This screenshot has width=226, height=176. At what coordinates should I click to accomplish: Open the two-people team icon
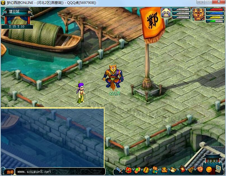click(x=155, y=170)
